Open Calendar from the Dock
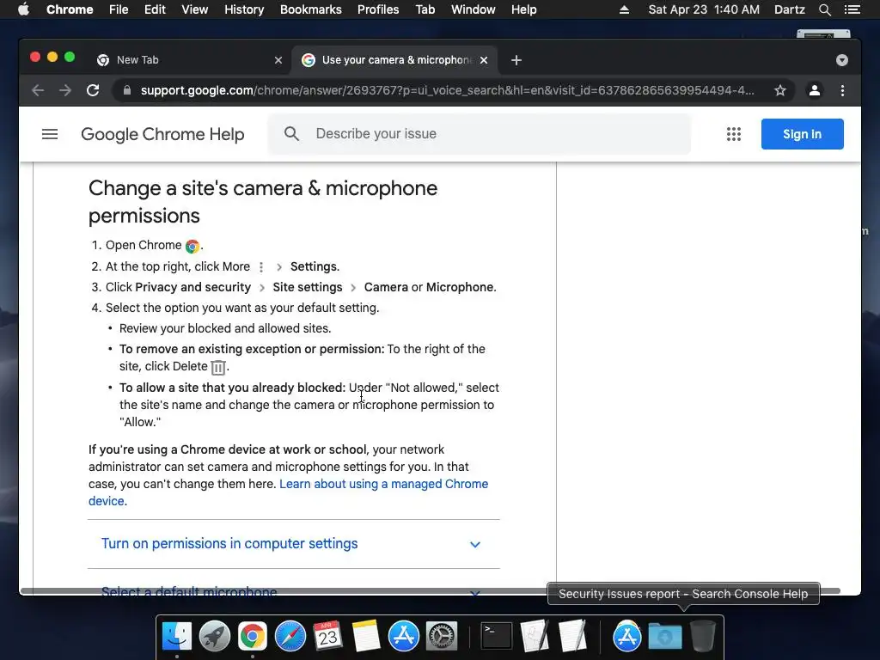Image resolution: width=880 pixels, height=660 pixels. point(327,637)
